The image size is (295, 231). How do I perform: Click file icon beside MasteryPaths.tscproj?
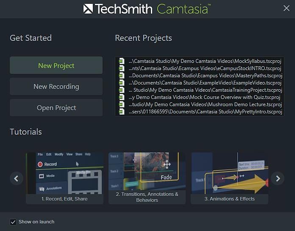(122, 76)
